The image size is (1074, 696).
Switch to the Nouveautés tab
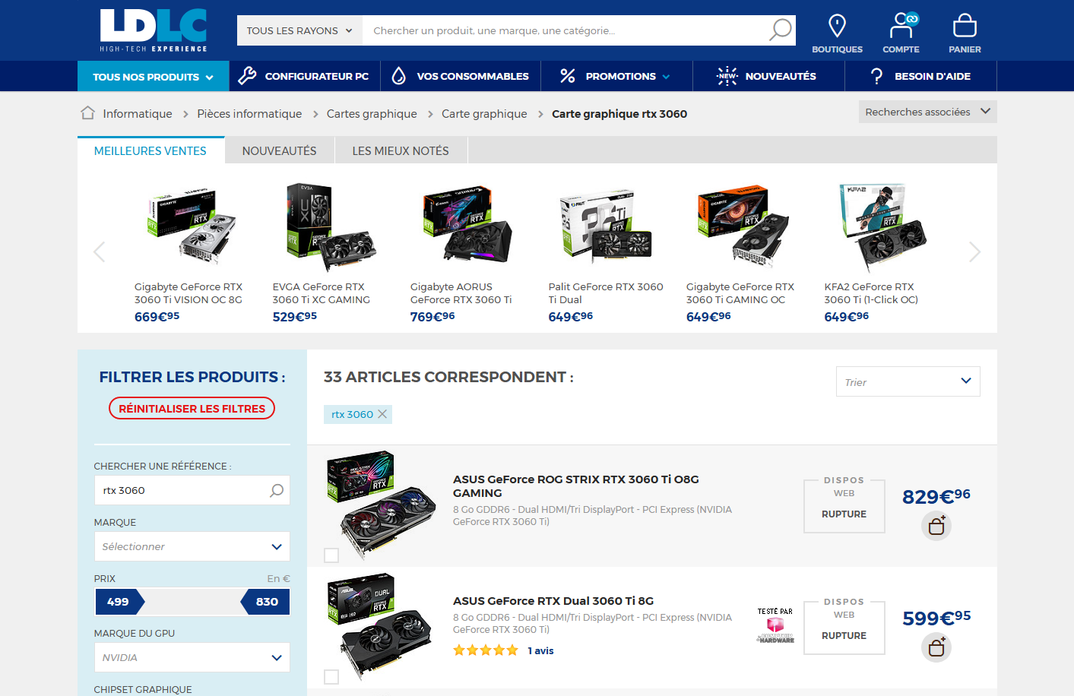click(x=280, y=150)
